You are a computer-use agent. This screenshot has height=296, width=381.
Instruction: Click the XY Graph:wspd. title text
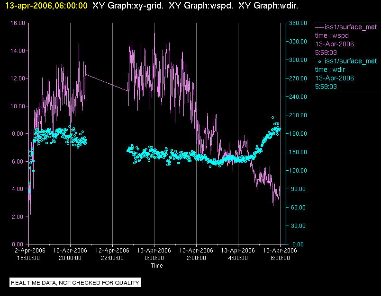[x=201, y=6]
